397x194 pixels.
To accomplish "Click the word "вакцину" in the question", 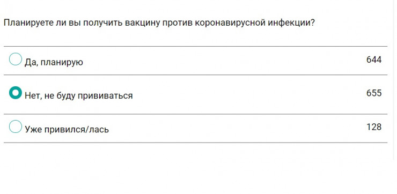I will click(143, 23).
